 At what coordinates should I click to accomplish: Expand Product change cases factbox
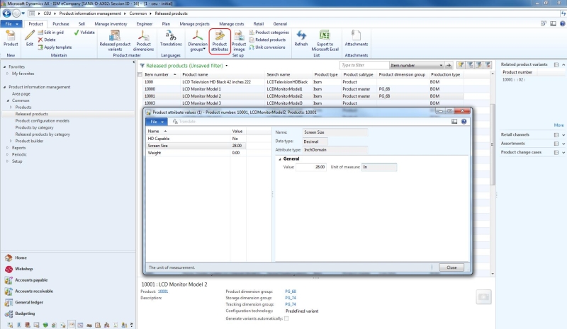pyautogui.click(x=563, y=152)
